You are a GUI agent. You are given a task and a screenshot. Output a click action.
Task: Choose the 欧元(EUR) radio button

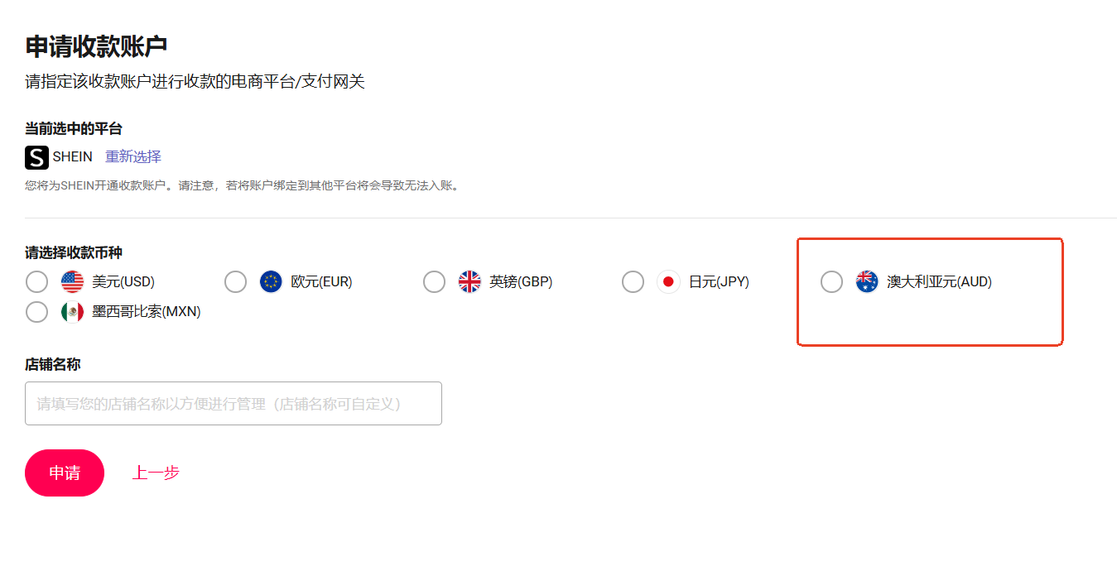pos(235,282)
